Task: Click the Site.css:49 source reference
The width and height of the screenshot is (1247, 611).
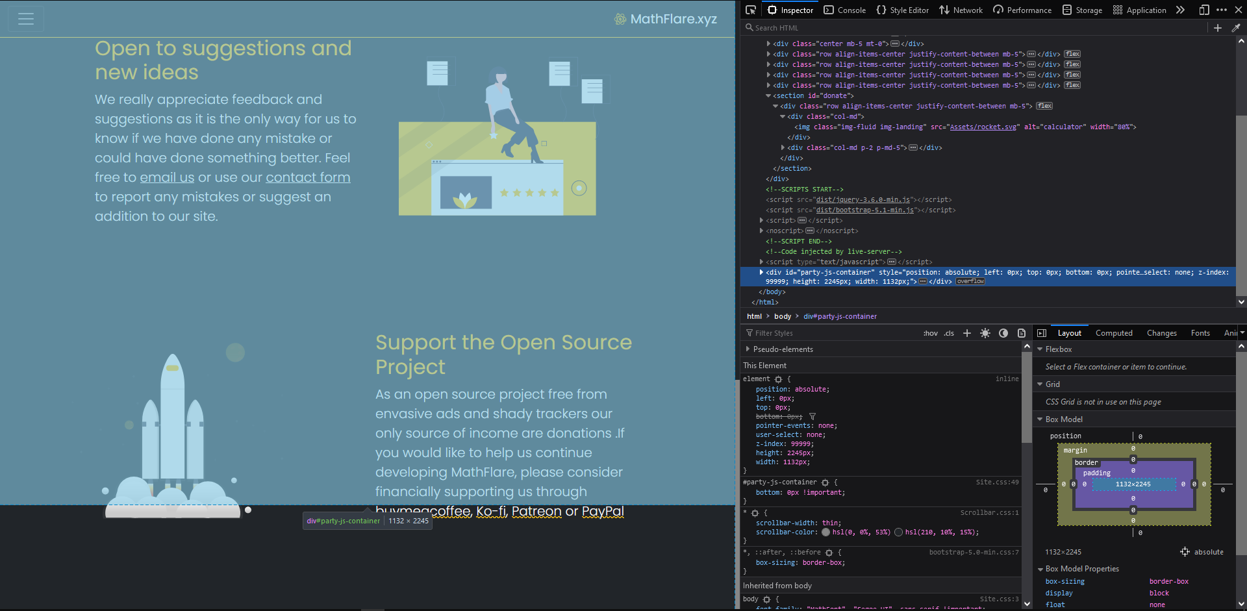Action: tap(997, 482)
